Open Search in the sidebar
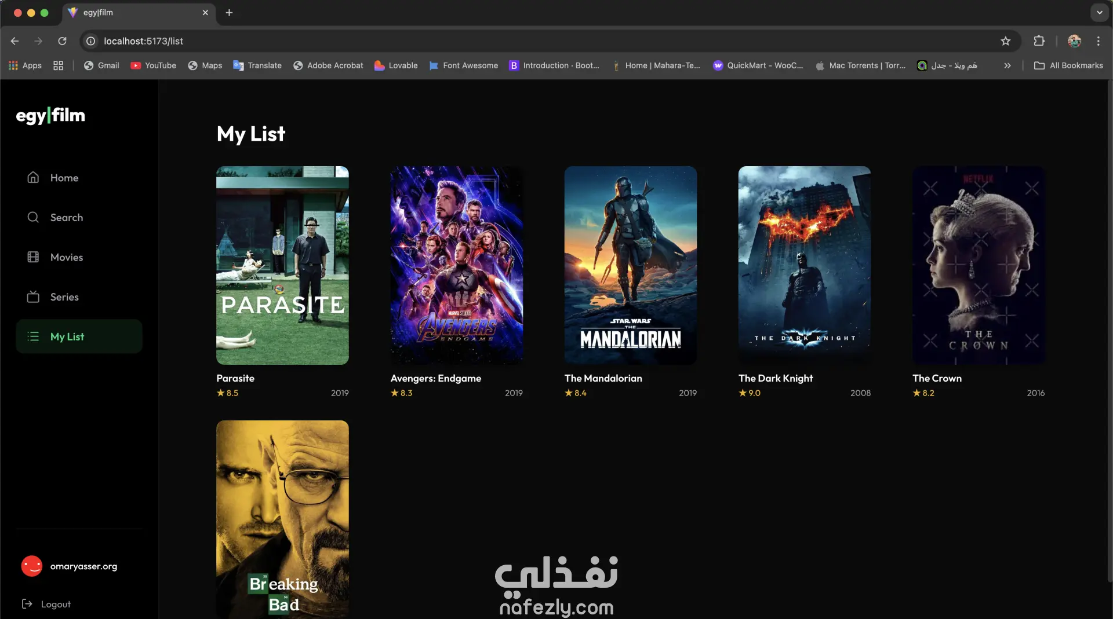This screenshot has height=619, width=1113. 79,218
